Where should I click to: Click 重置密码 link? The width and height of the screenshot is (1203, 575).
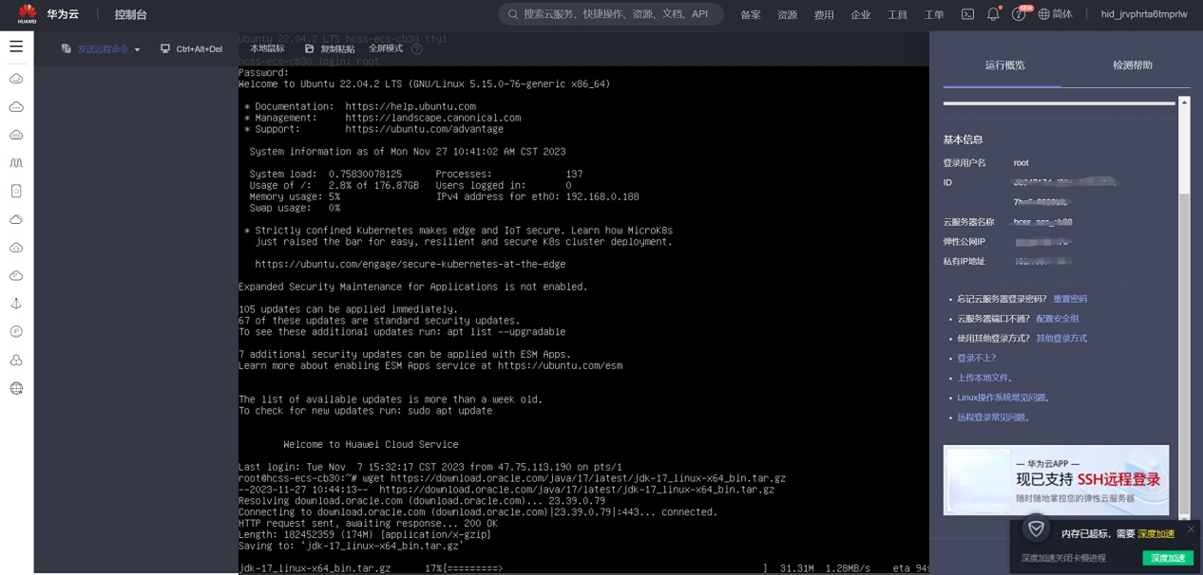1070,299
